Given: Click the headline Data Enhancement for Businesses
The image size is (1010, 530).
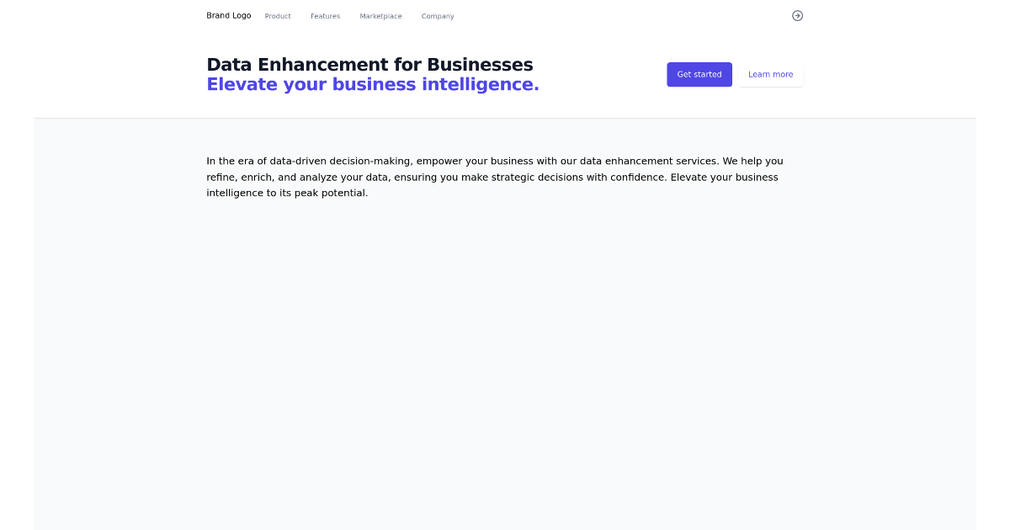Looking at the screenshot, I should [369, 65].
